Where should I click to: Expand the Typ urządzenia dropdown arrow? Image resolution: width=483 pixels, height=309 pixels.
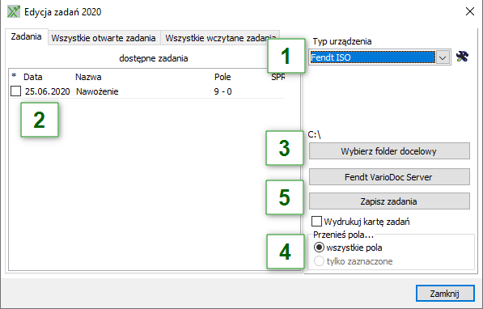pyautogui.click(x=443, y=57)
